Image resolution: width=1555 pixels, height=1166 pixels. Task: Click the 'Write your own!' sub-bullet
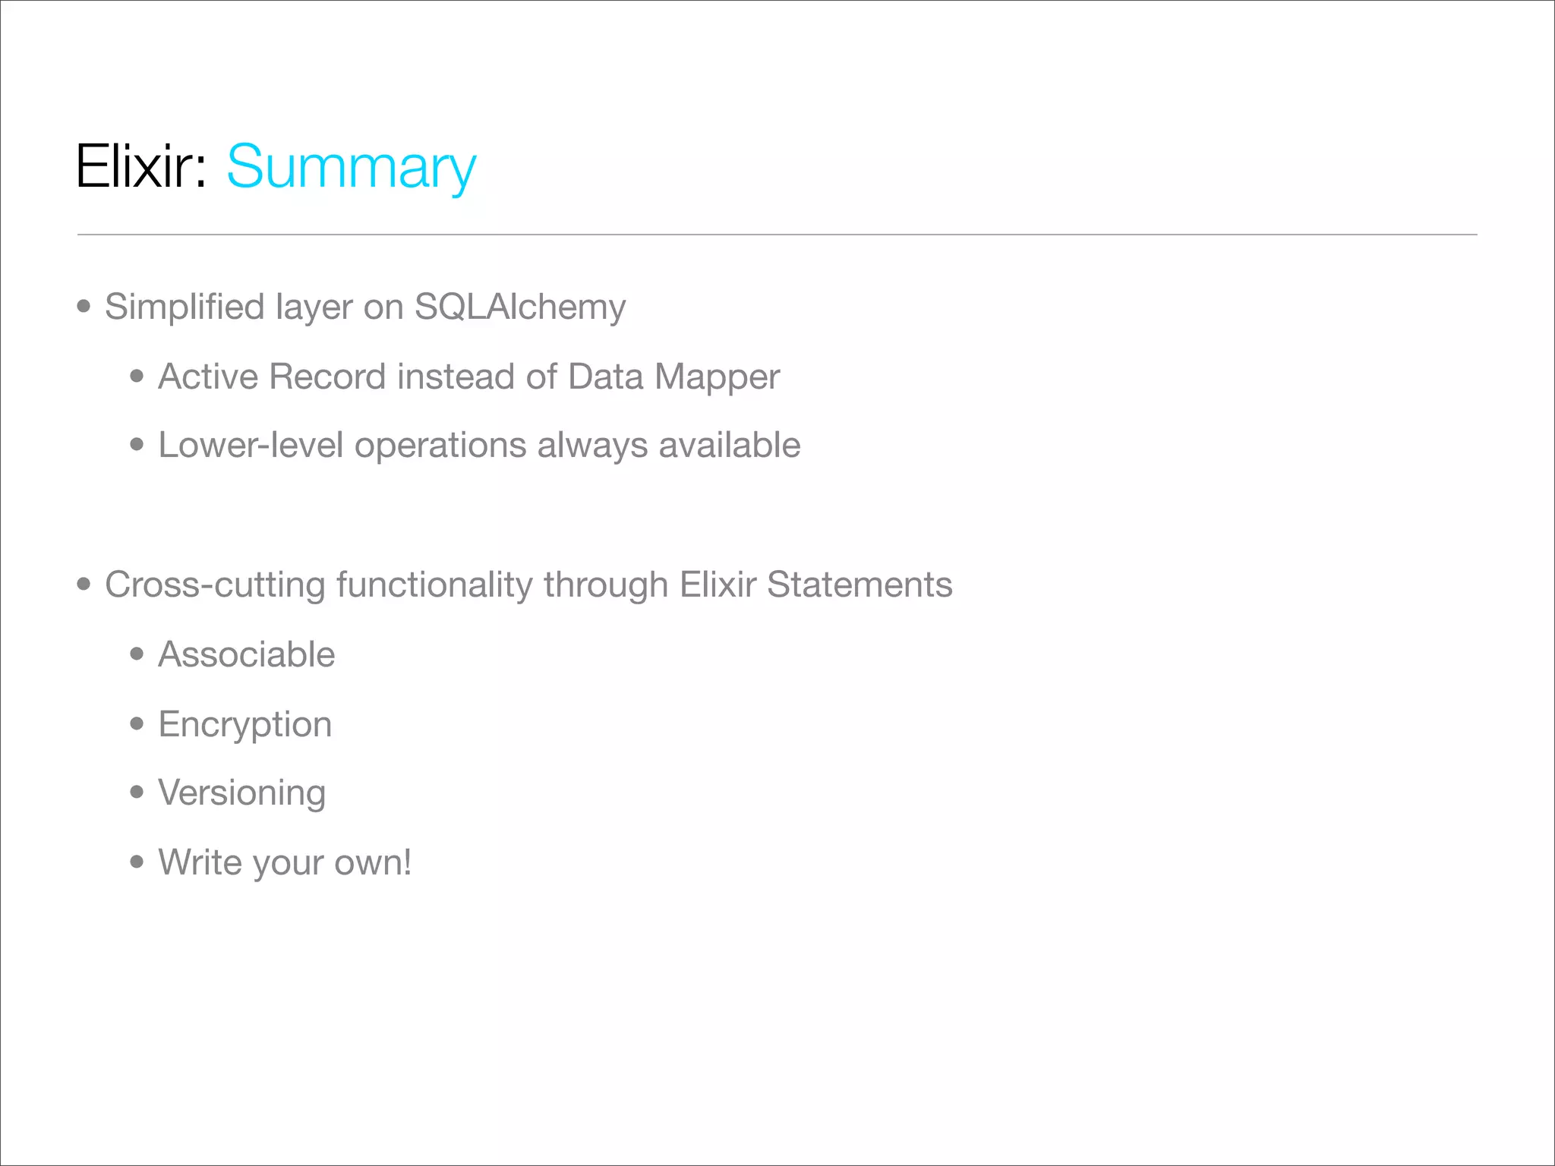(285, 863)
